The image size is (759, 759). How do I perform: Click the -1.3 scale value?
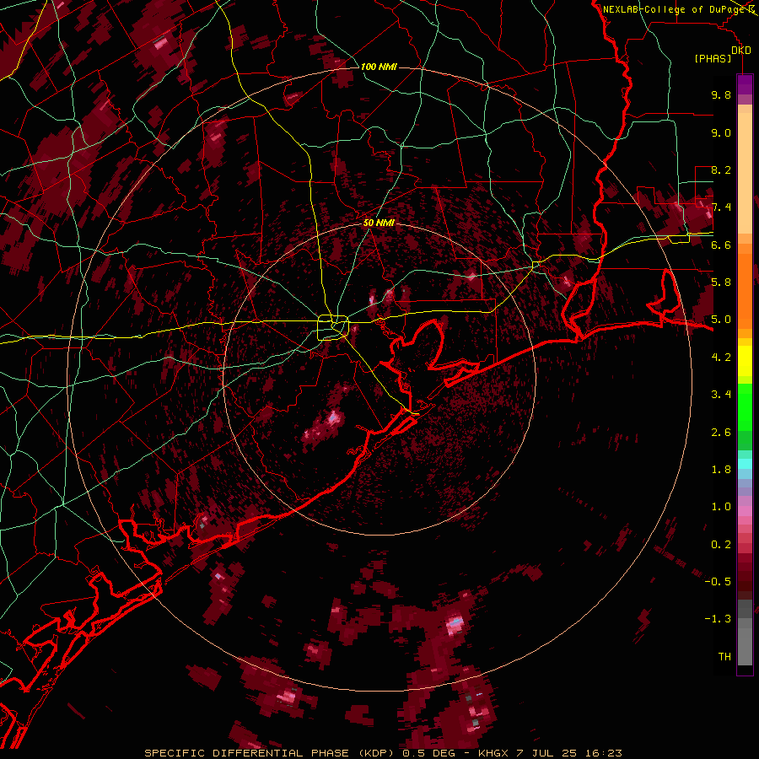tap(718, 619)
